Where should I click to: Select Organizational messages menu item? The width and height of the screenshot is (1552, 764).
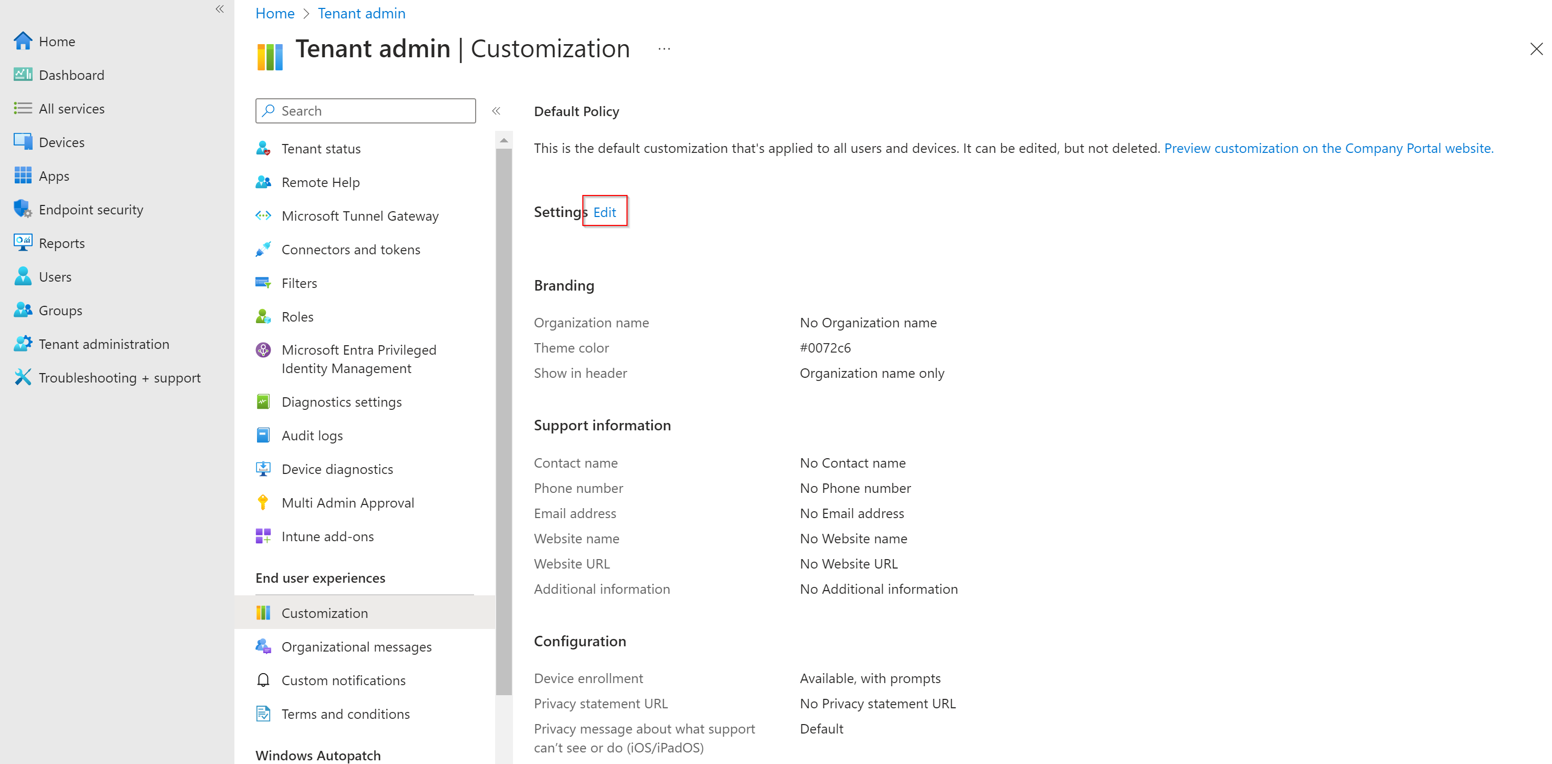[356, 646]
